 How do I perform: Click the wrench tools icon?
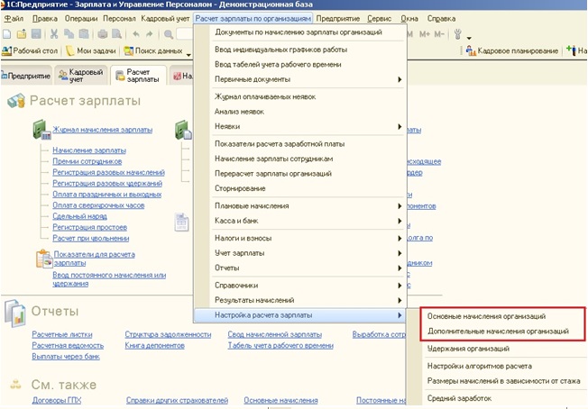pyautogui.click(x=457, y=34)
